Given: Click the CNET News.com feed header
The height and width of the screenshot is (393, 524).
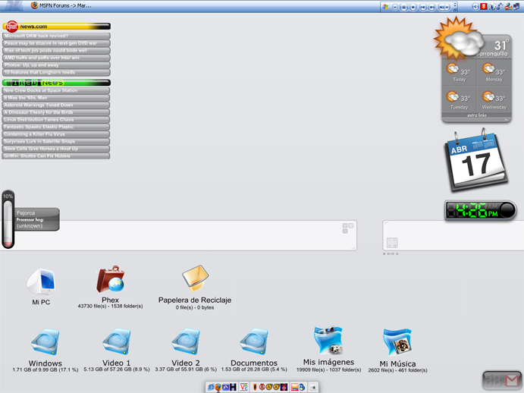Looking at the screenshot, I should tap(56, 26).
